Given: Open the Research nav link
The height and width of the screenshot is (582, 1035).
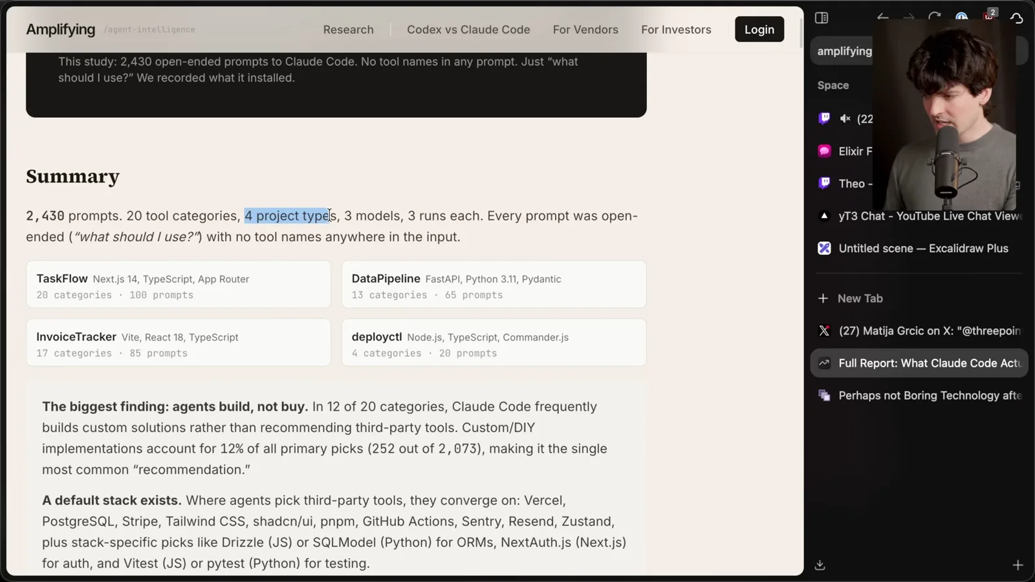Looking at the screenshot, I should 348,30.
